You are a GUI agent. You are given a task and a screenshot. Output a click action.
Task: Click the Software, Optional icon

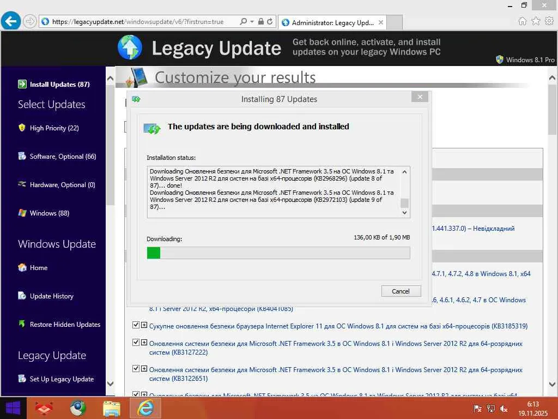coord(22,156)
